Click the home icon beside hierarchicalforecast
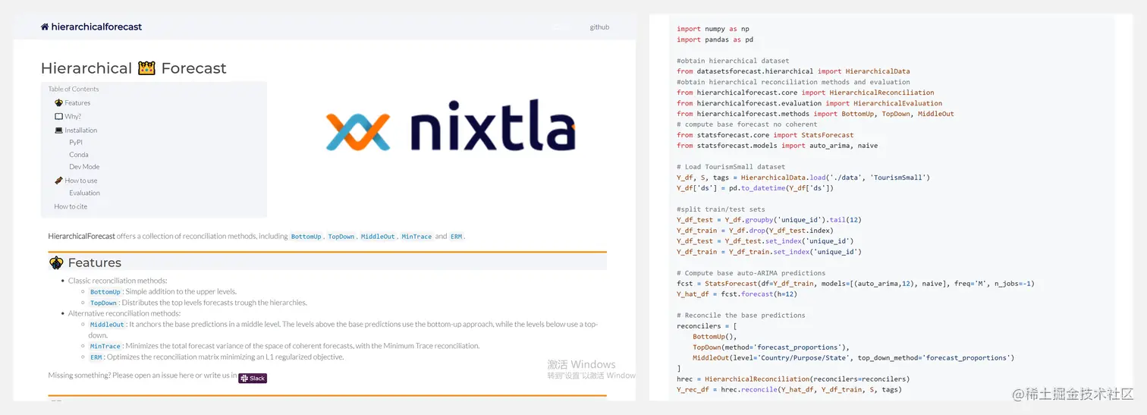1147x415 pixels. (45, 27)
